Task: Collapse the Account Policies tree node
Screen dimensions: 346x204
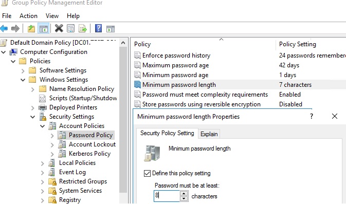Action: (42, 126)
